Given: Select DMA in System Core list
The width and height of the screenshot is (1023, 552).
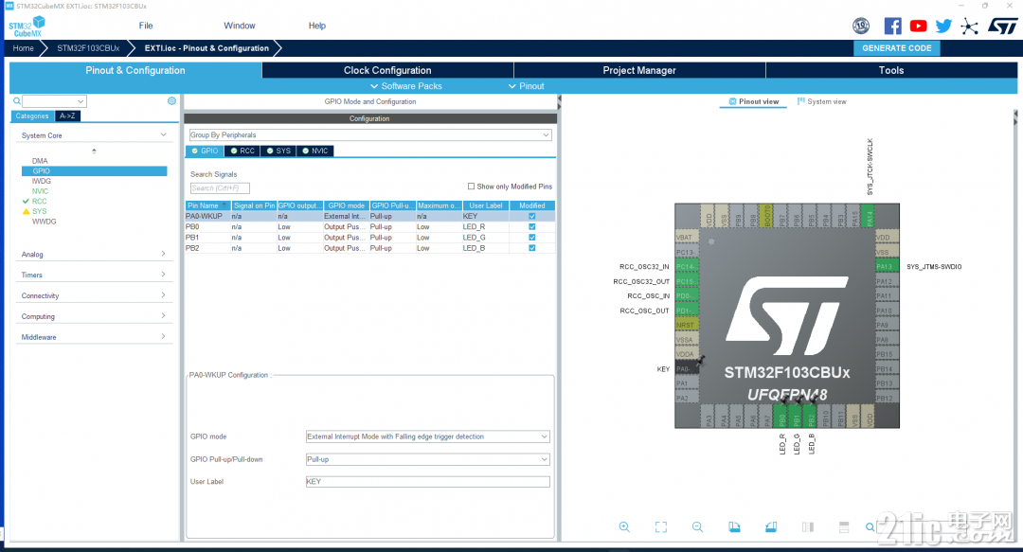Looking at the screenshot, I should (x=40, y=161).
